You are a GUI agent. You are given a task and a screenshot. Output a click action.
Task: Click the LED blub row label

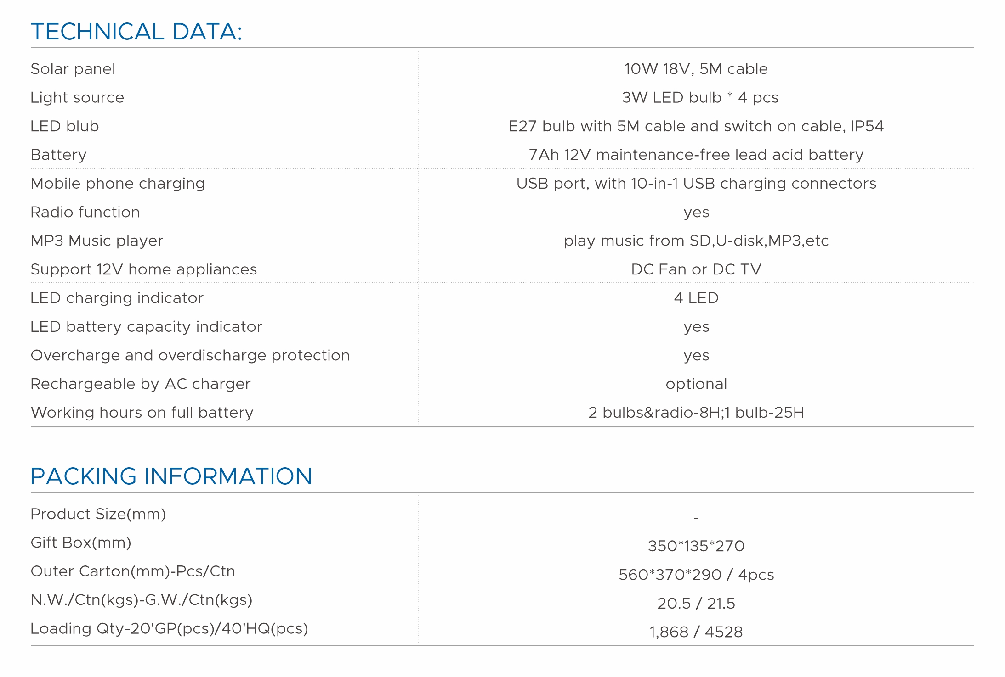tap(65, 126)
